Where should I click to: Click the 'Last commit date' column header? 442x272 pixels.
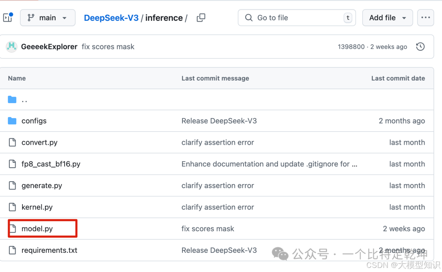pos(398,79)
